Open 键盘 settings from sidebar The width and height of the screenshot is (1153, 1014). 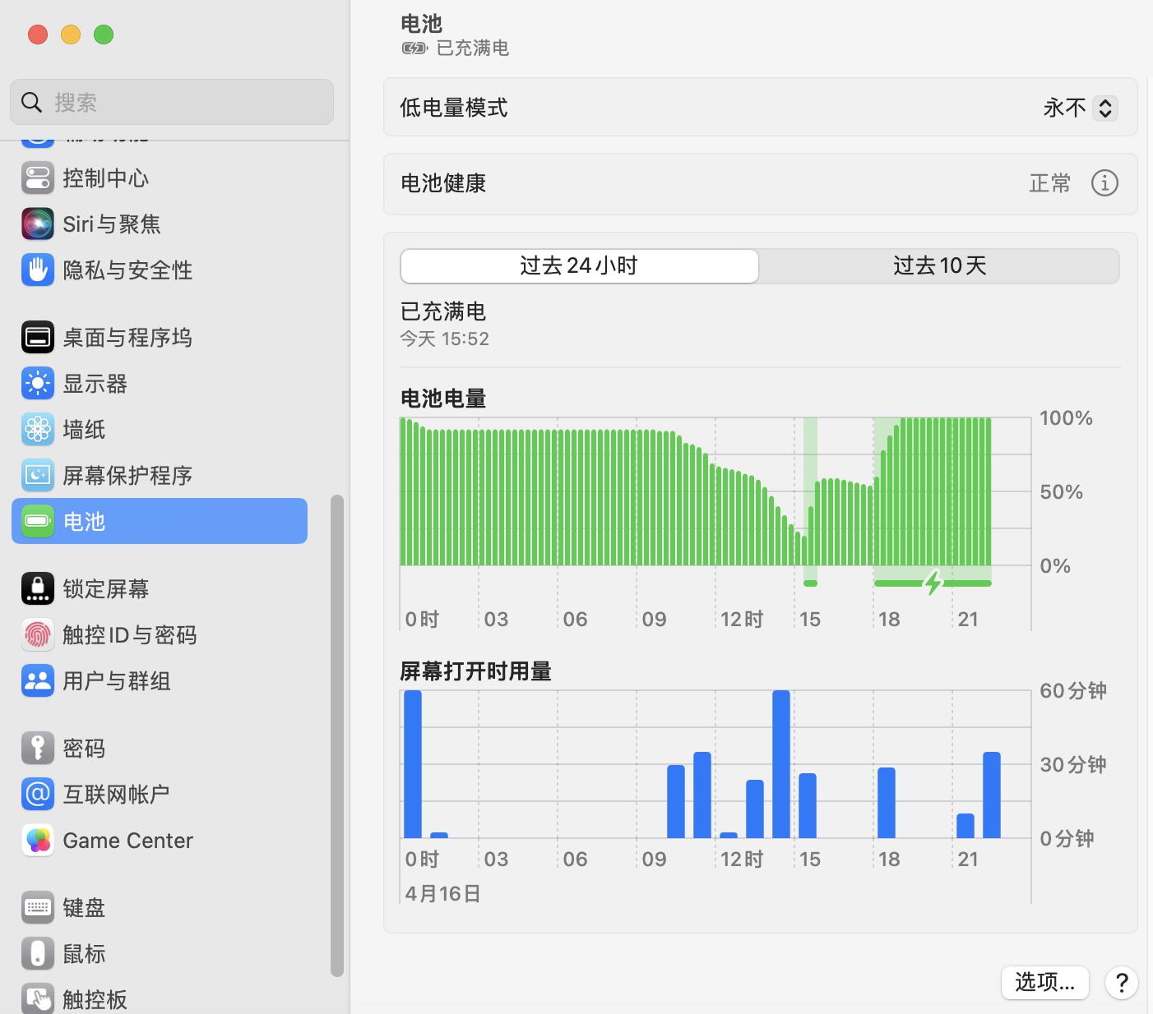coord(84,907)
